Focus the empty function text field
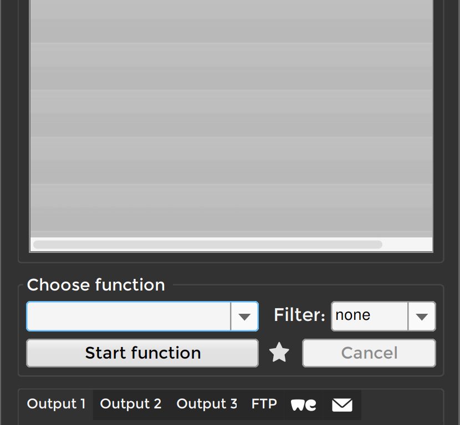This screenshot has height=425, width=460. 129,317
